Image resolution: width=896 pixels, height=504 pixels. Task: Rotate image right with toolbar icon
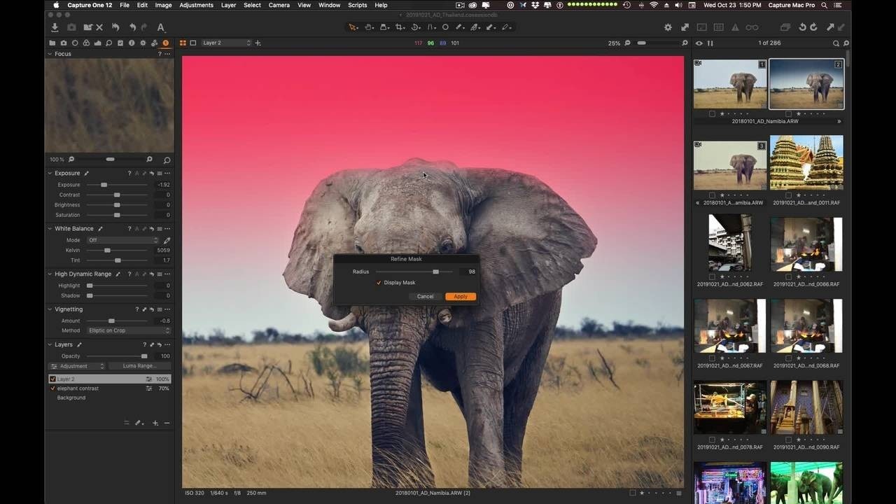point(813,27)
